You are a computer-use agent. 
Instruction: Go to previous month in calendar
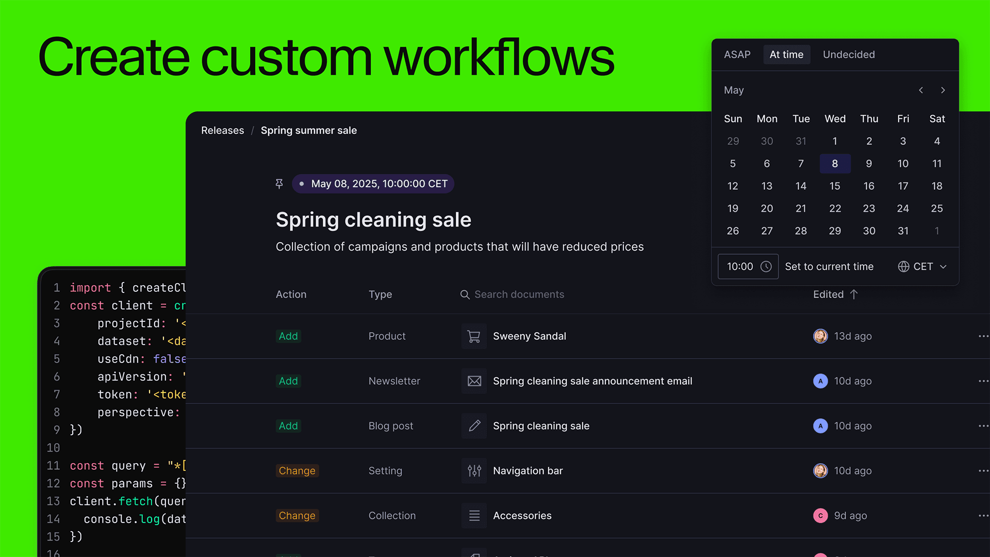pos(921,90)
